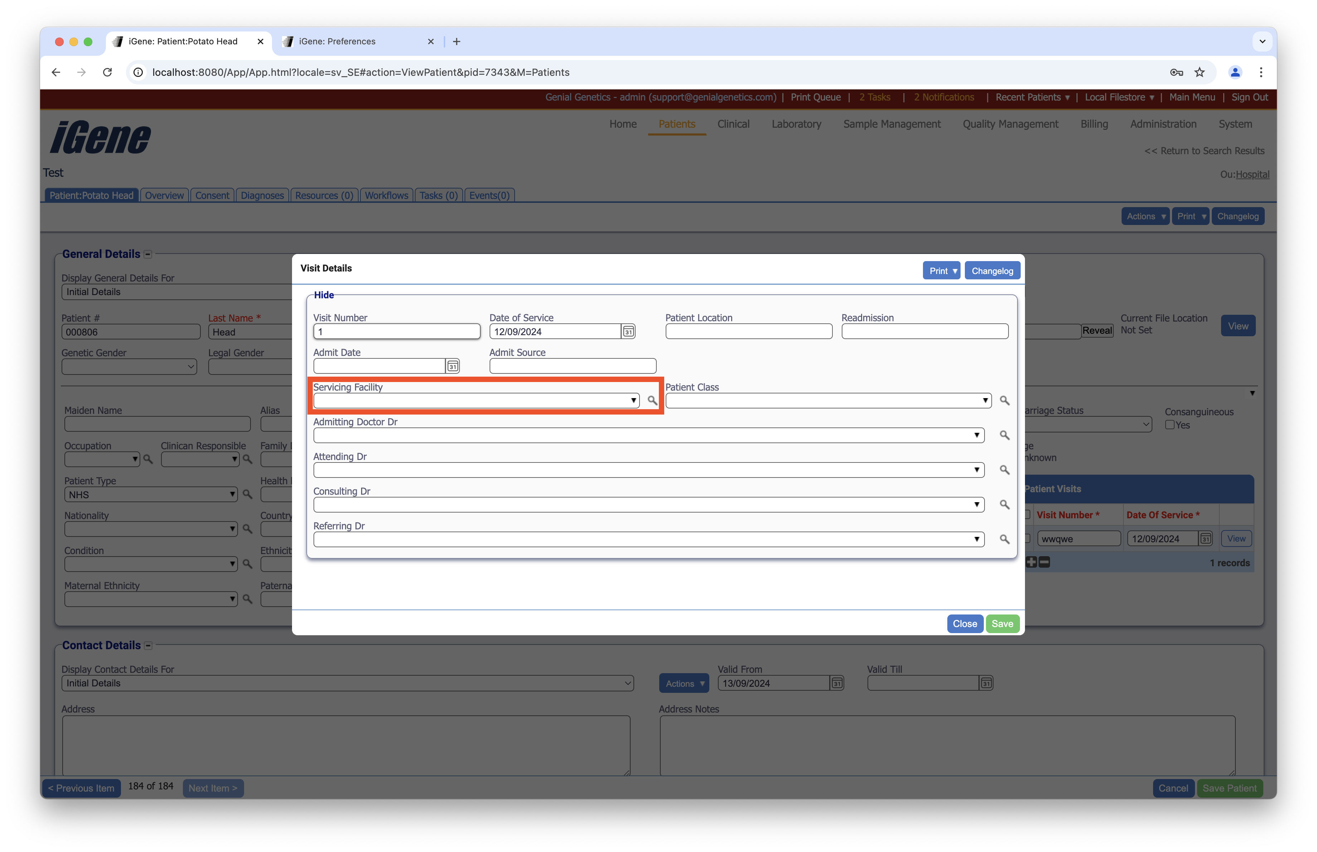Click the green Save button
The image size is (1317, 852).
click(x=1002, y=624)
